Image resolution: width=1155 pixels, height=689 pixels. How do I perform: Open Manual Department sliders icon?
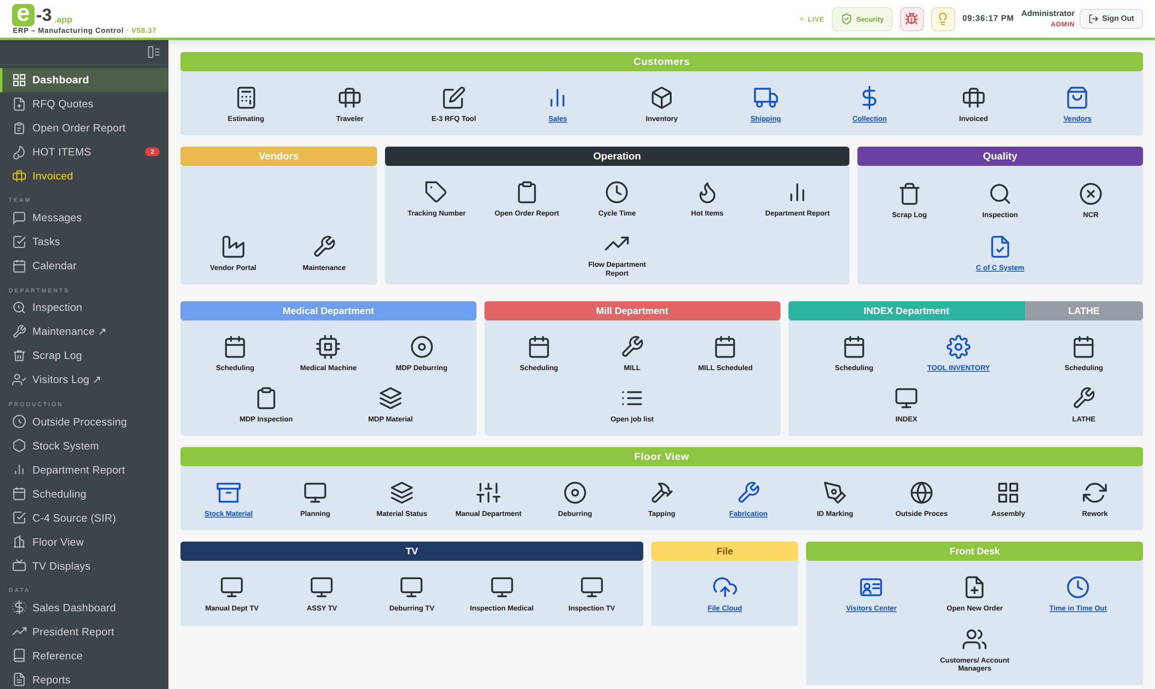click(488, 493)
